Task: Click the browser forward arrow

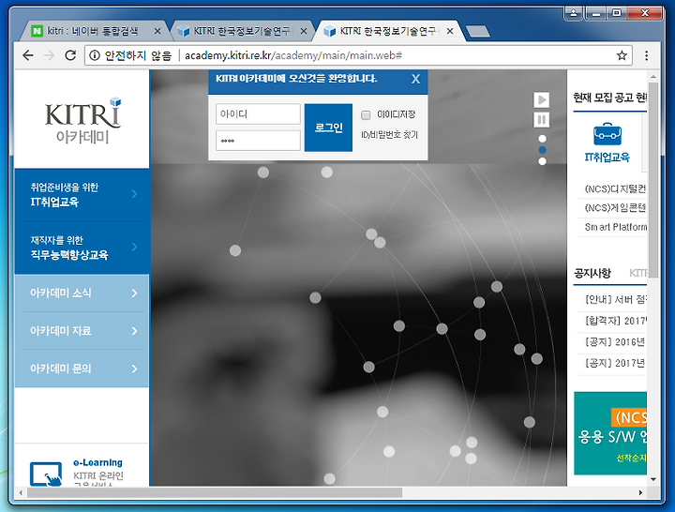Action: click(49, 55)
